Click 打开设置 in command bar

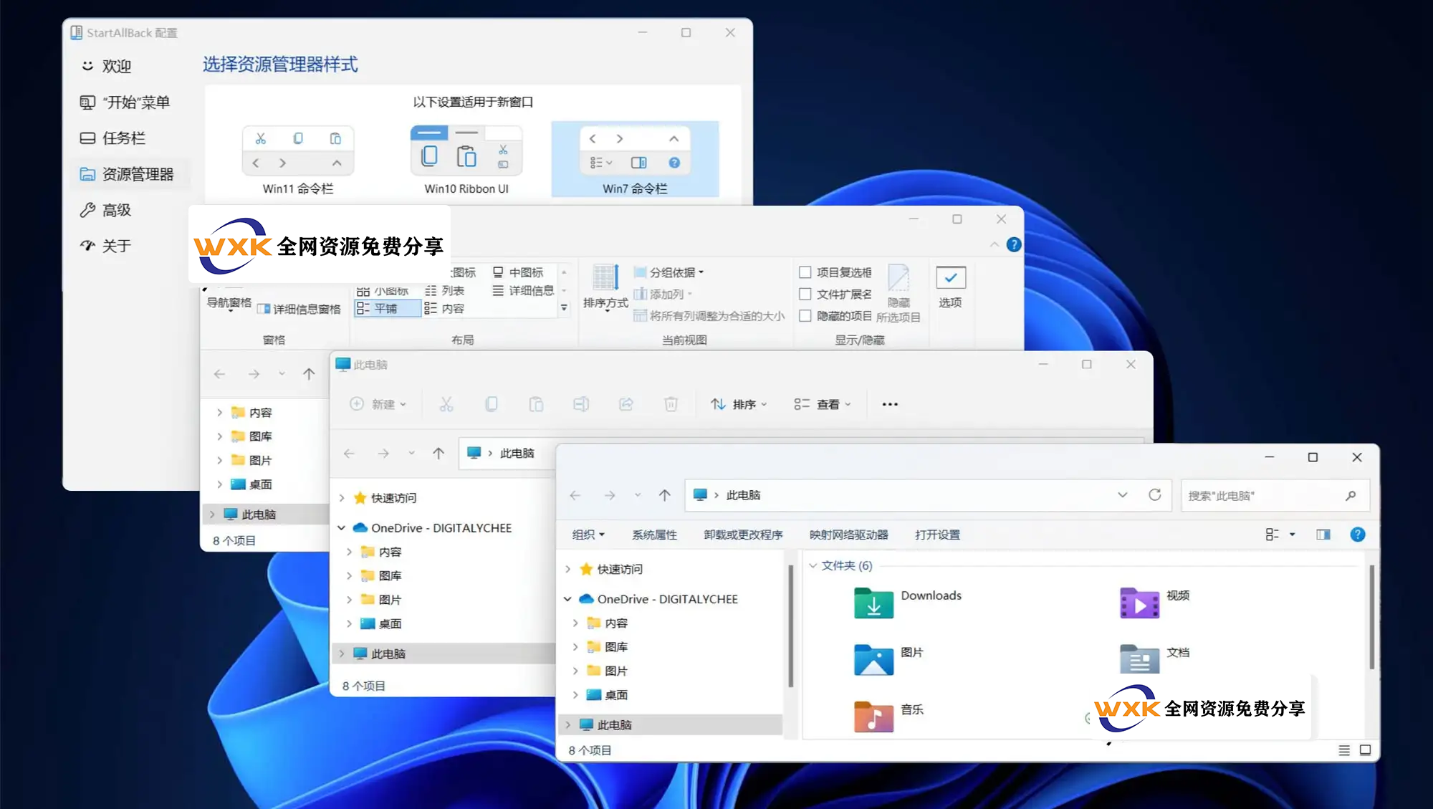click(937, 535)
